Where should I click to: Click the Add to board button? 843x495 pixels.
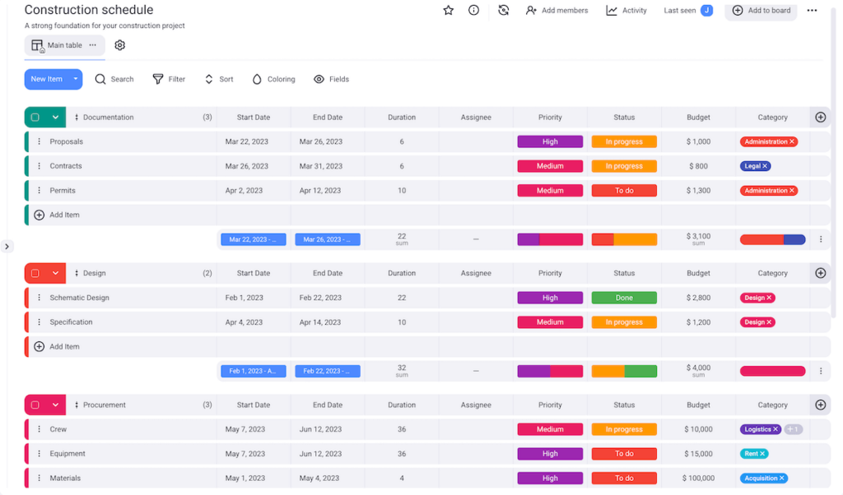[761, 11]
